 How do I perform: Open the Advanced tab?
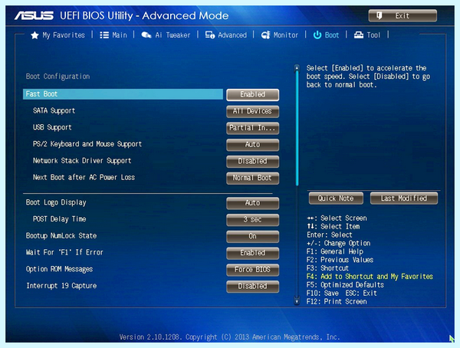(226, 35)
